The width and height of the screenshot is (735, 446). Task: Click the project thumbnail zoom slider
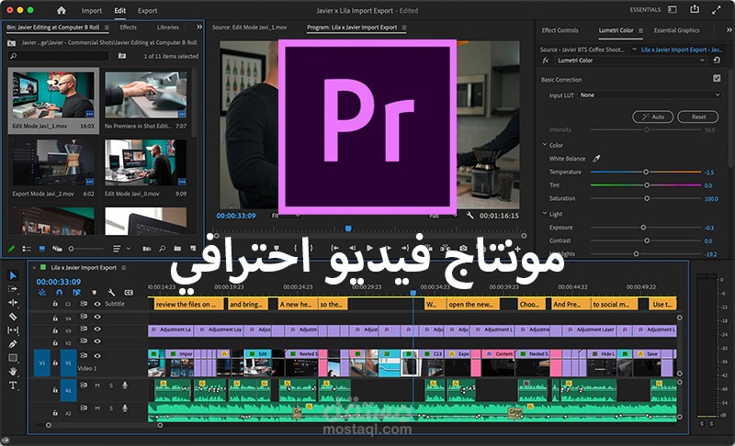tap(85, 249)
